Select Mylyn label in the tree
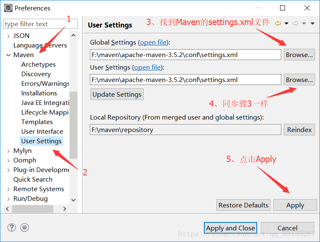Screen dimensions: 320x242 (22, 151)
